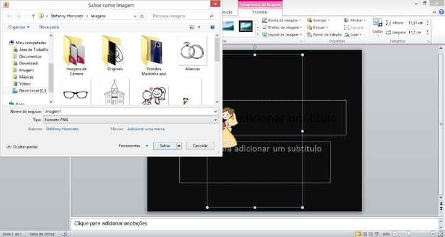Change the file view layout icon
Viewport: 445px width, 237px height.
click(192, 27)
